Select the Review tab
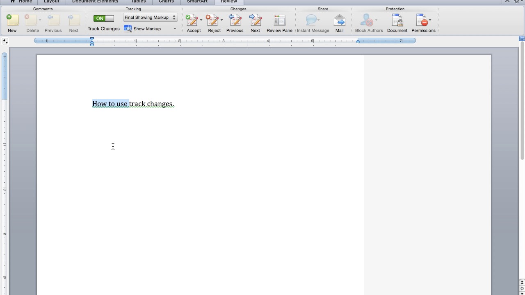 [x=228, y=2]
